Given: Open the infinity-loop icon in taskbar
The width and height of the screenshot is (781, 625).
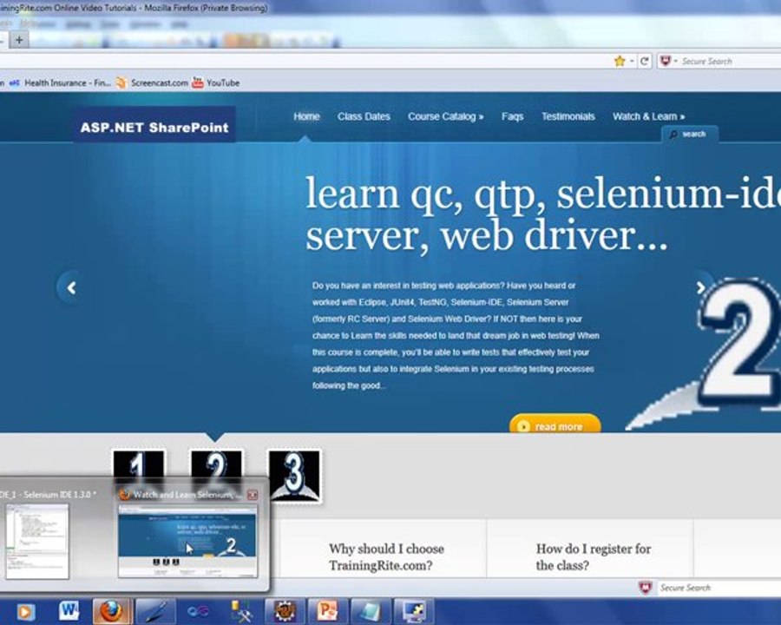Looking at the screenshot, I should [x=198, y=611].
